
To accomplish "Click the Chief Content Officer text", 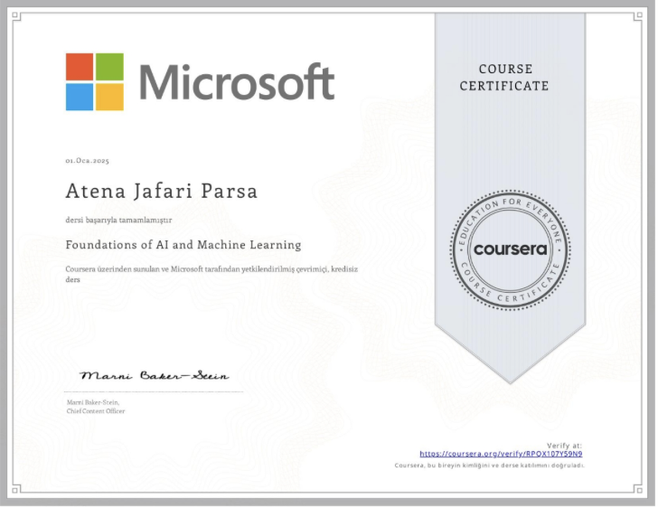I will pos(96,412).
